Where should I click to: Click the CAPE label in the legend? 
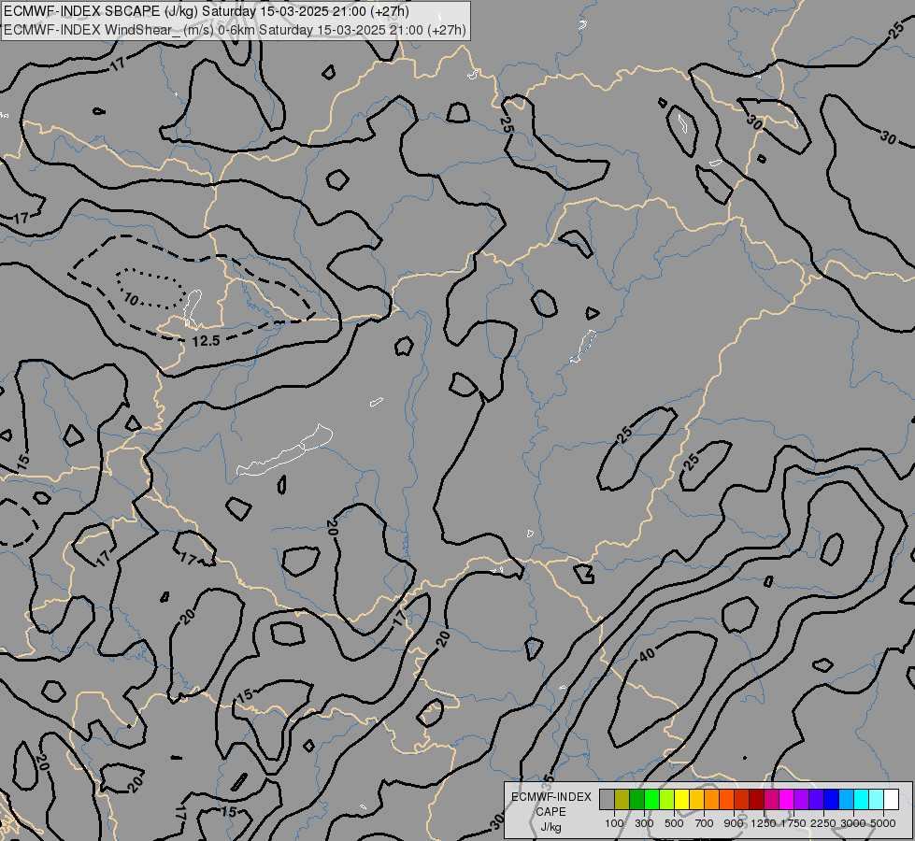click(550, 812)
